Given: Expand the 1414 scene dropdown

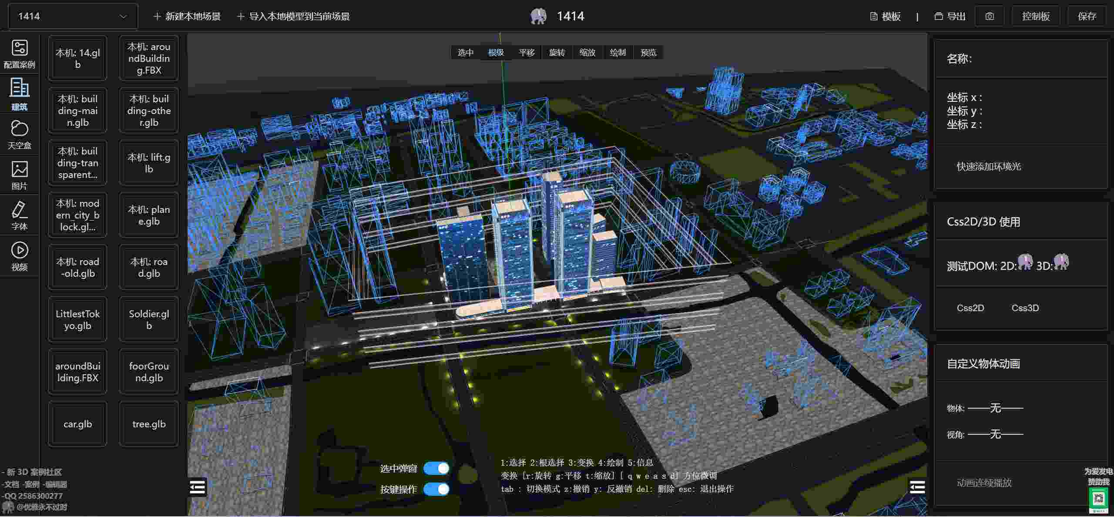Looking at the screenshot, I should click(x=73, y=17).
